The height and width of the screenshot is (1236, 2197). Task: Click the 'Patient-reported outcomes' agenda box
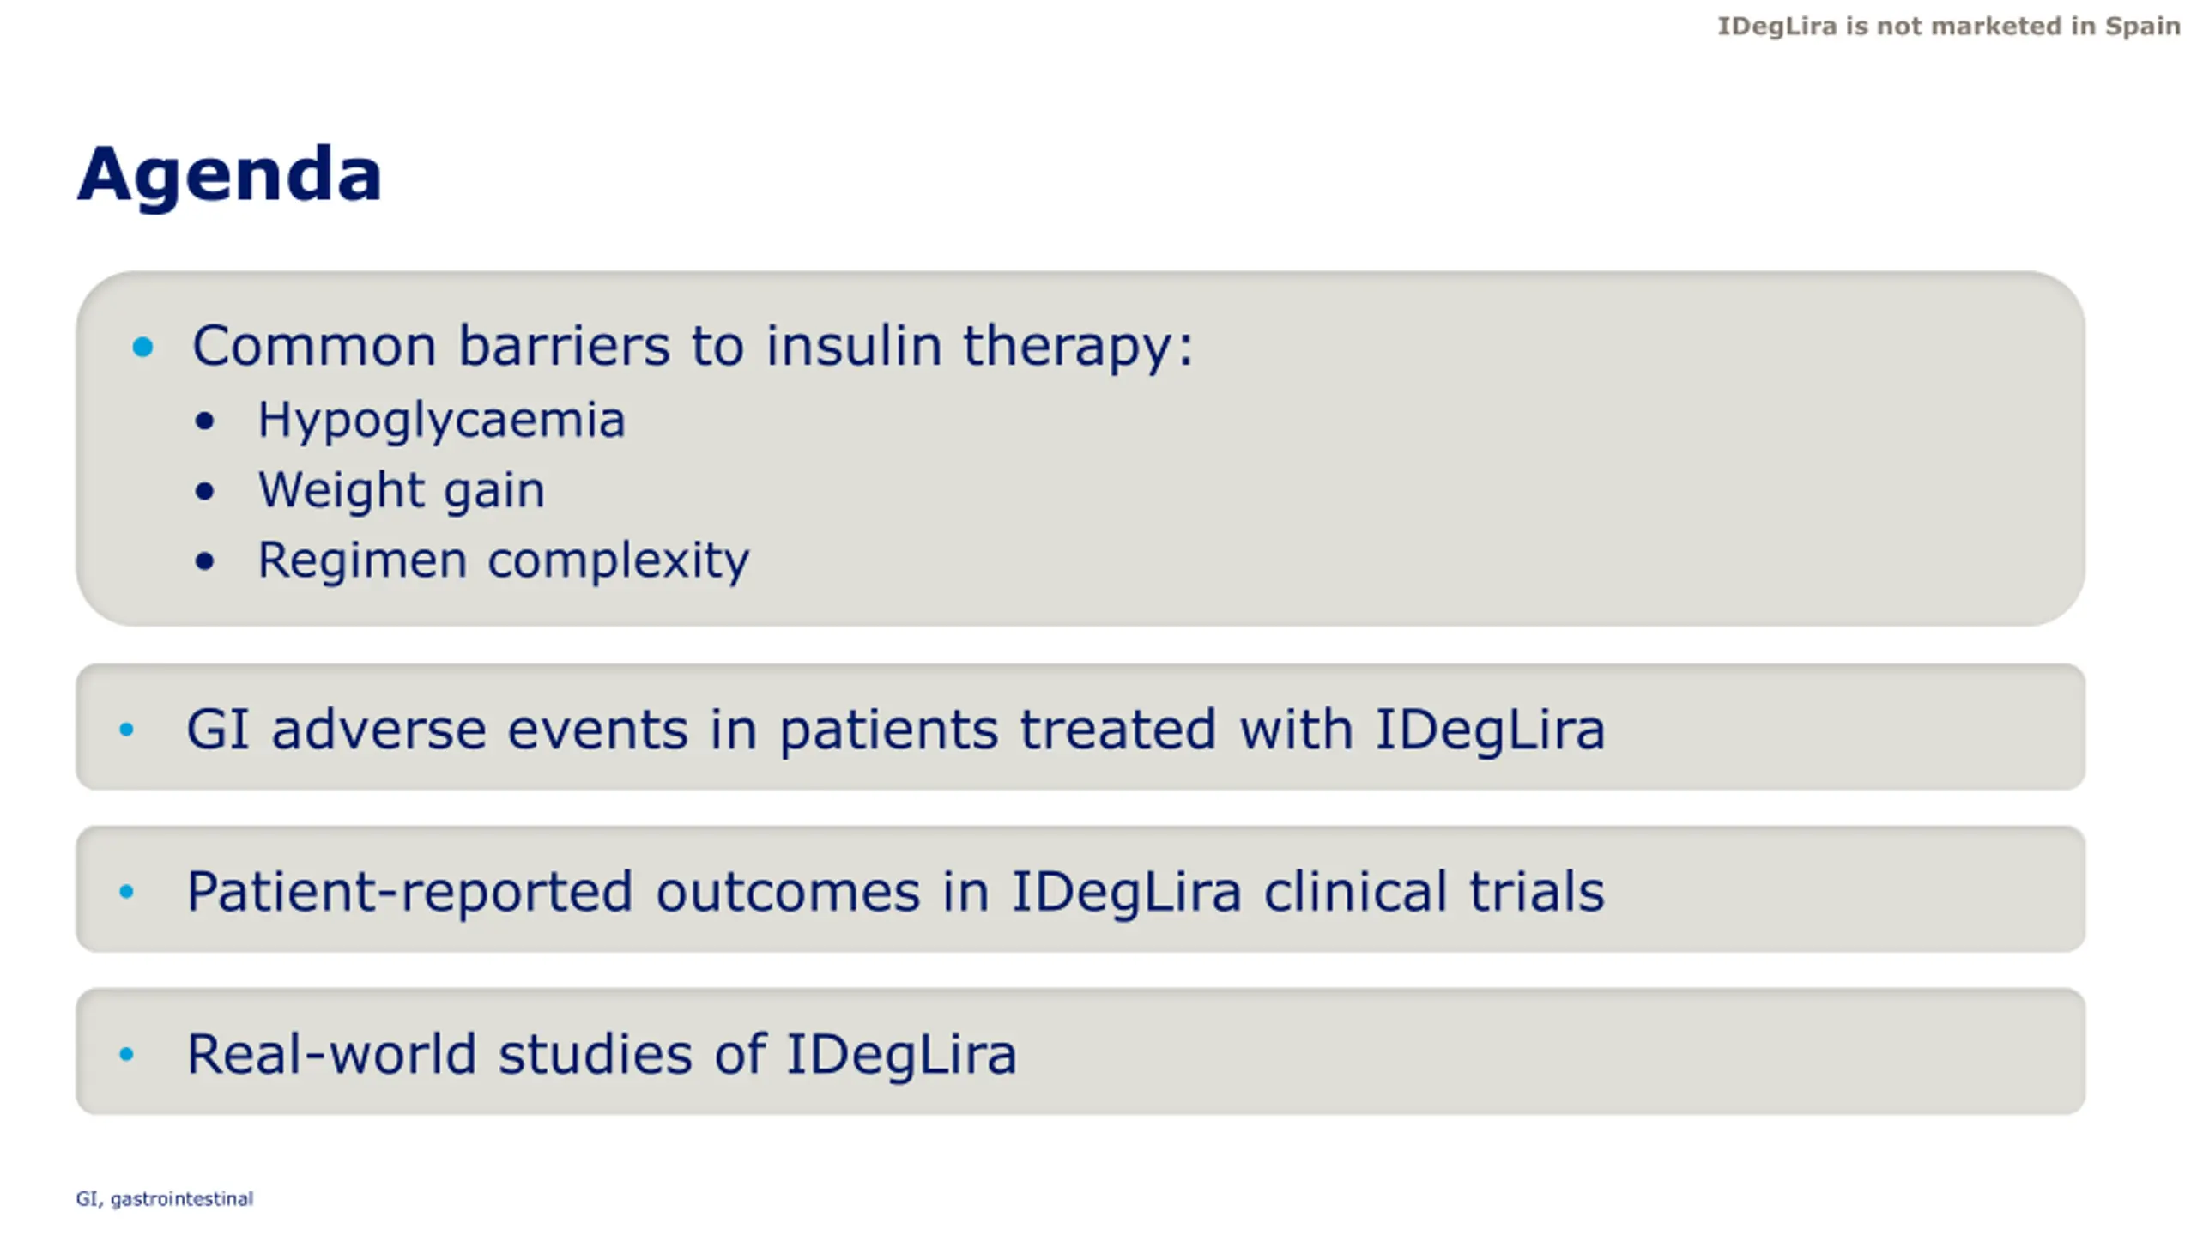click(x=1080, y=889)
